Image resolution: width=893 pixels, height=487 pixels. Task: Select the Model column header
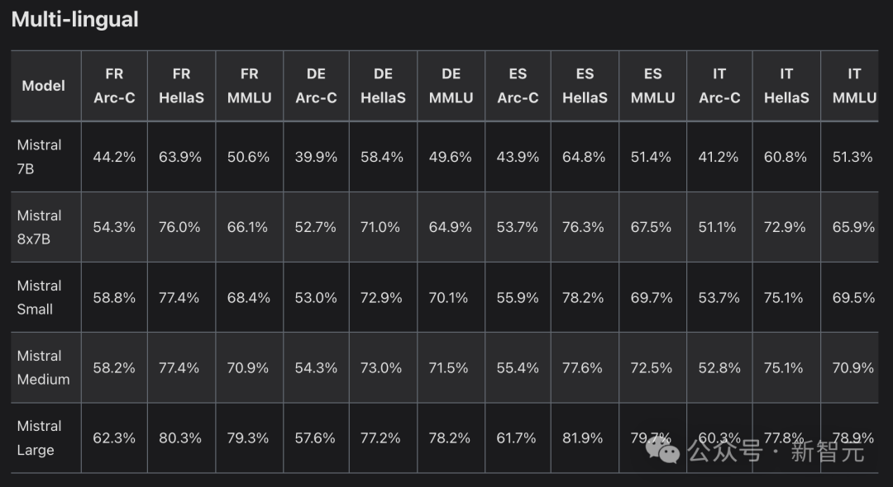click(44, 86)
